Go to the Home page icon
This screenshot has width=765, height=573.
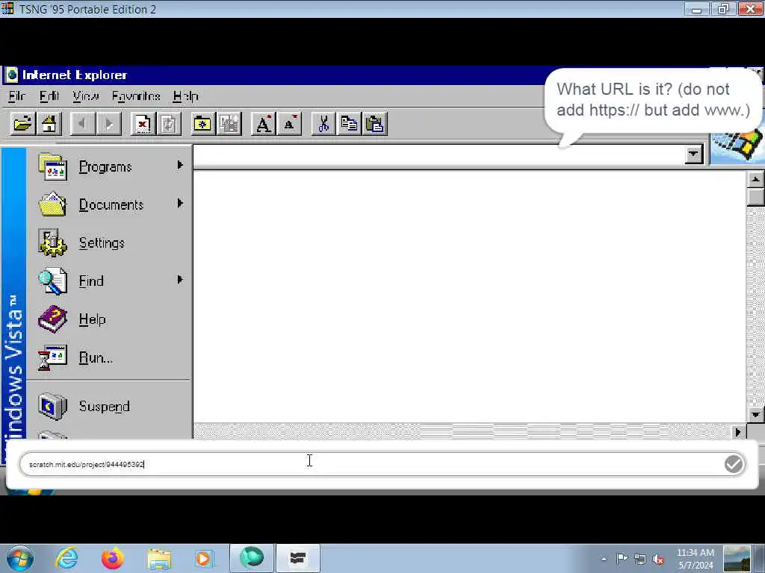tap(49, 124)
